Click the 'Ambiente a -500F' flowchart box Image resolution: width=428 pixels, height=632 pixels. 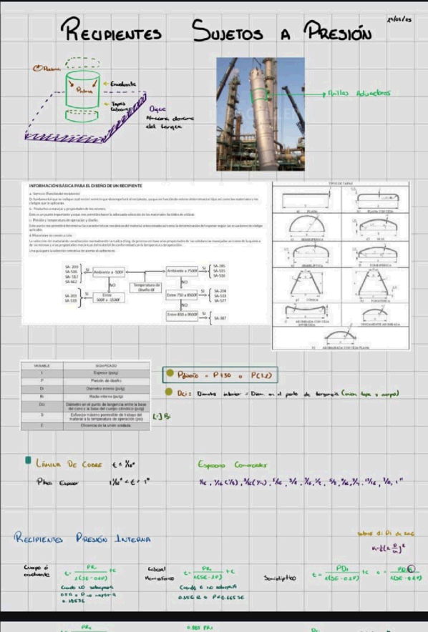point(109,272)
